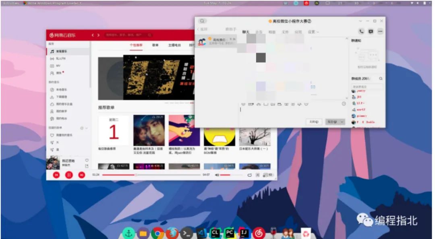Seek along the song progress bar
The image size is (435, 239).
point(151,175)
